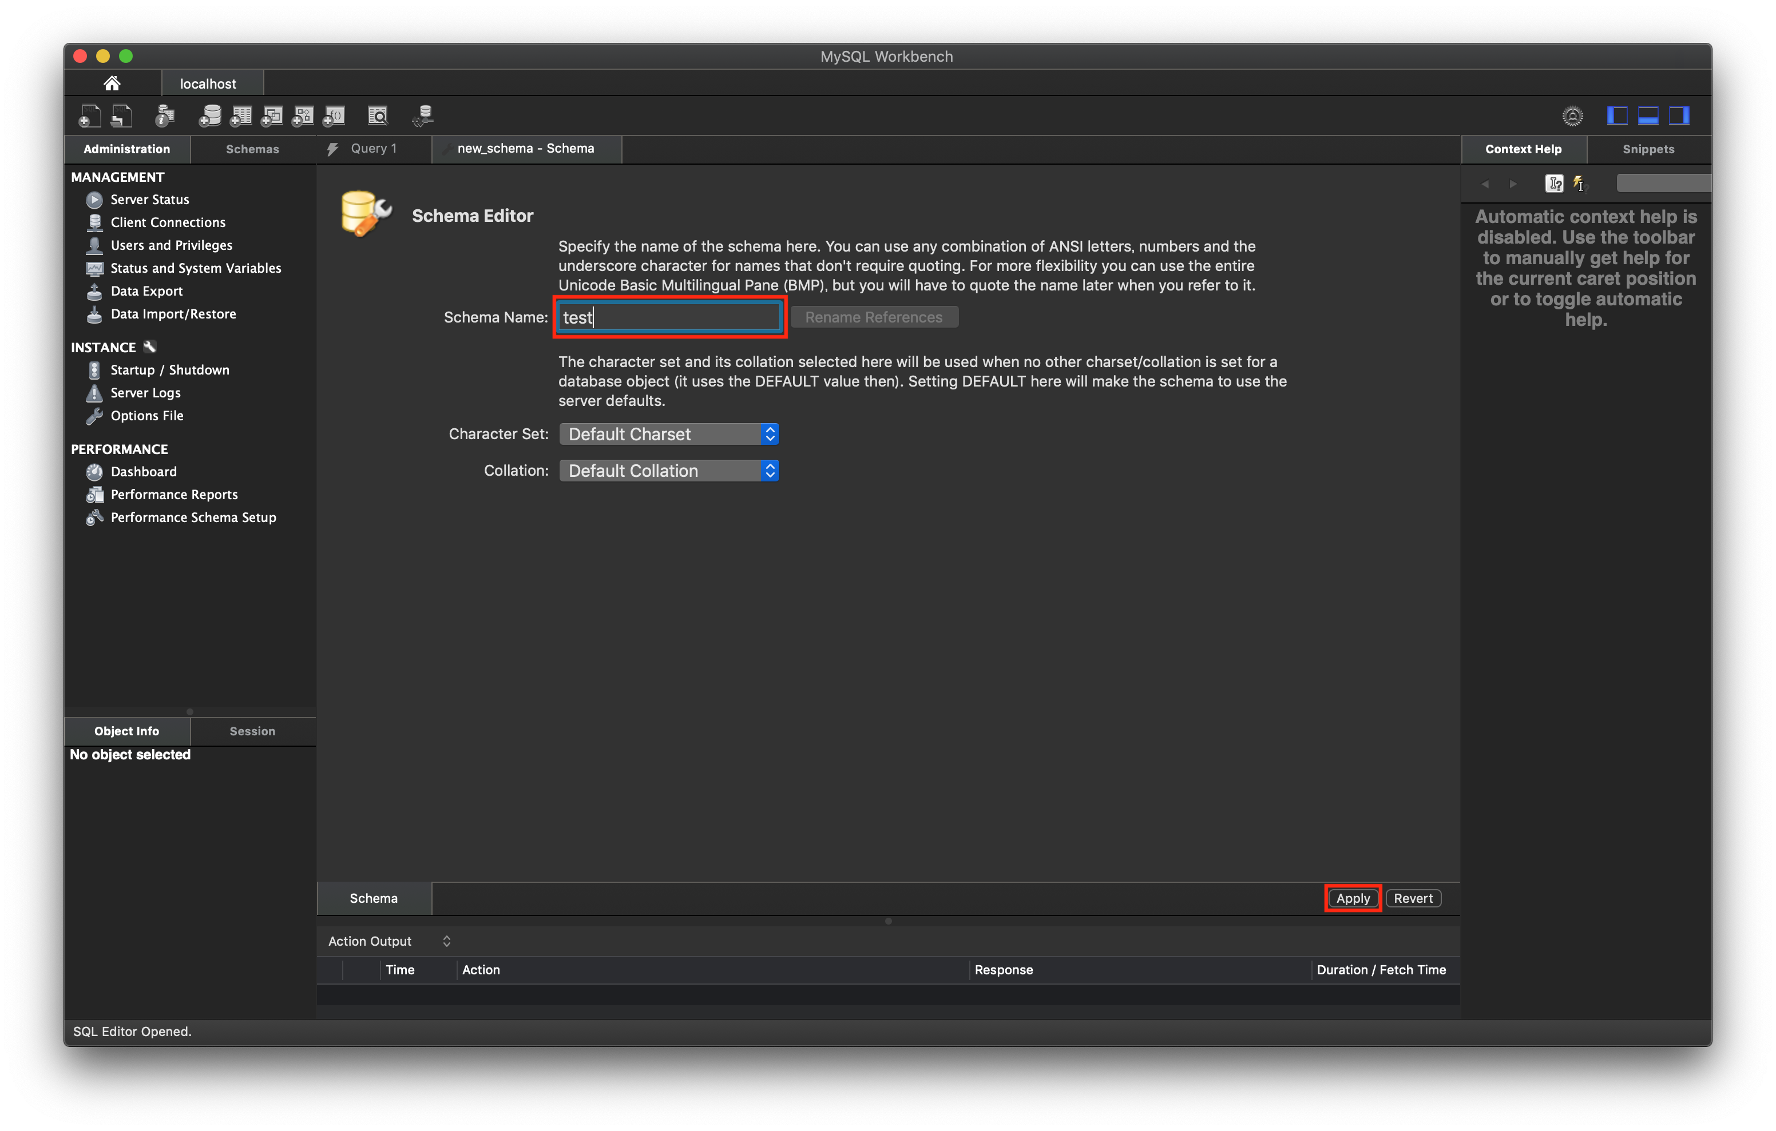This screenshot has width=1776, height=1131.
Task: Open Startup / Shutdown
Action: 169,369
